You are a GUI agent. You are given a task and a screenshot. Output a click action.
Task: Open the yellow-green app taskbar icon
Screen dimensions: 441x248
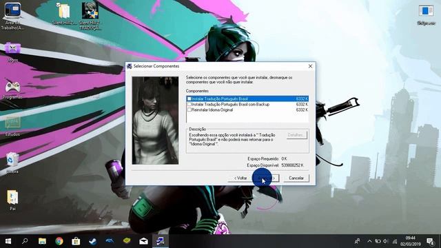pos(127,241)
